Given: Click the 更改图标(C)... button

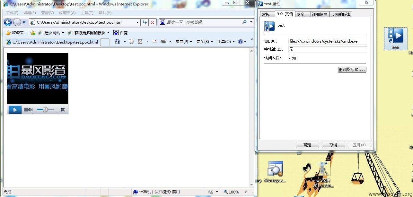Looking at the screenshot, I should (352, 70).
